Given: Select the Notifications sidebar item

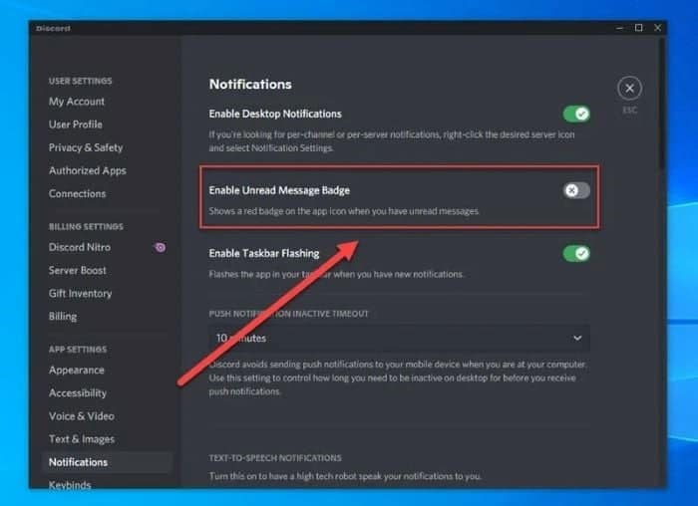Looking at the screenshot, I should tap(107, 462).
